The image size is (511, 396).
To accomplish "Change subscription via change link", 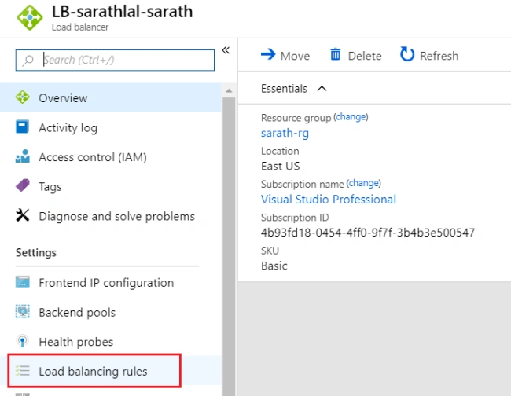I will pos(364,183).
